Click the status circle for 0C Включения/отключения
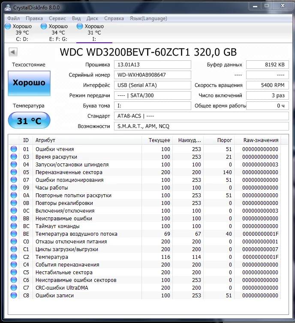Screen dimensions: 295x323 pyautogui.click(x=14, y=210)
